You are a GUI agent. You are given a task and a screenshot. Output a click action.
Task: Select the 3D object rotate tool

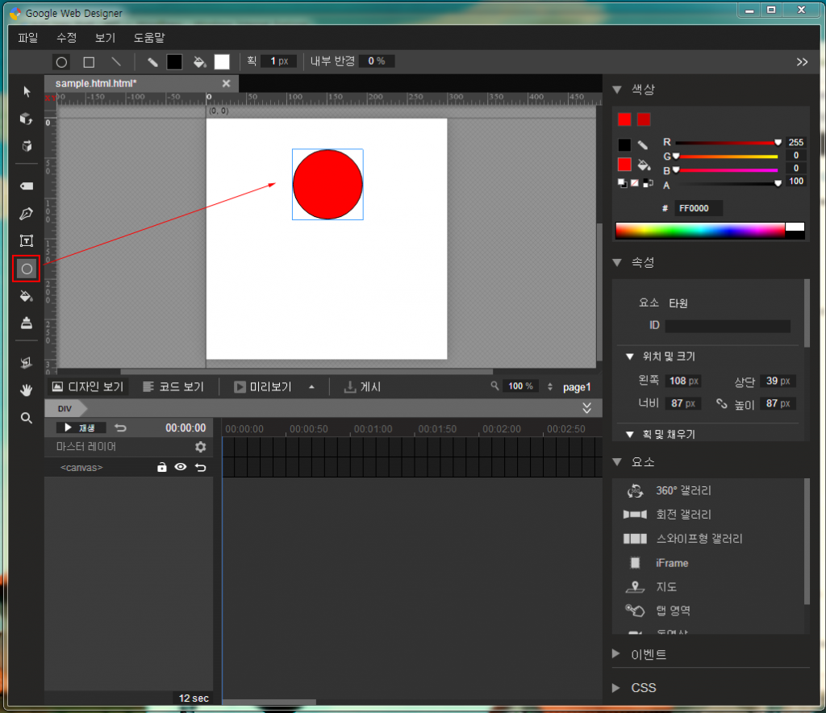(27, 119)
